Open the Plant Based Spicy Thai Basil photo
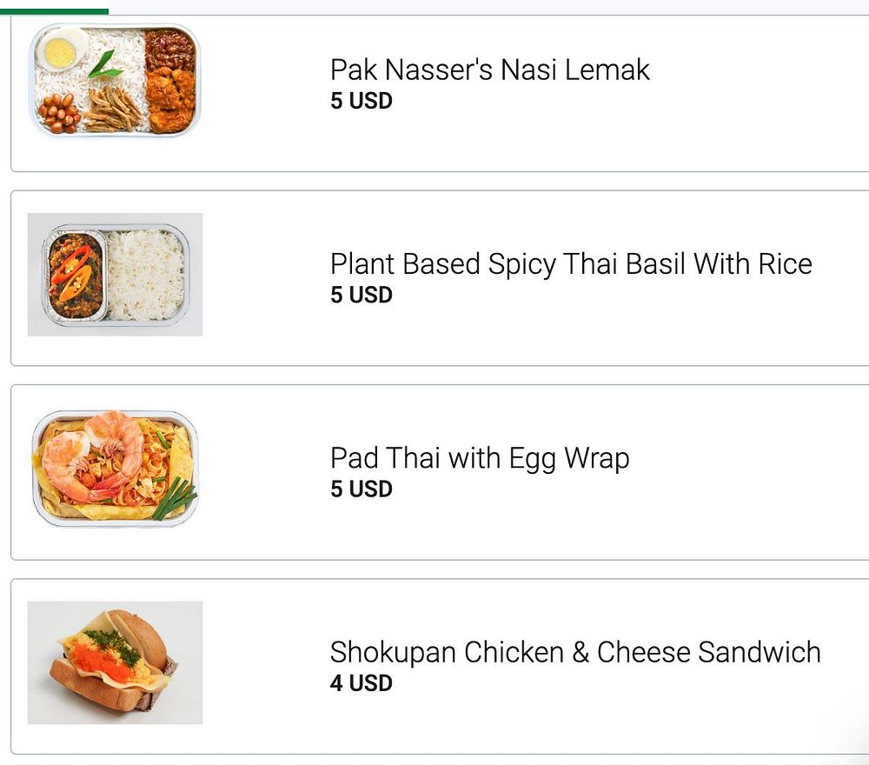 pos(116,275)
